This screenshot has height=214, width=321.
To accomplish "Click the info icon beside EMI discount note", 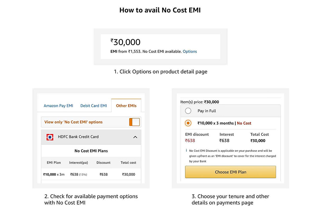I will tap(186, 150).
